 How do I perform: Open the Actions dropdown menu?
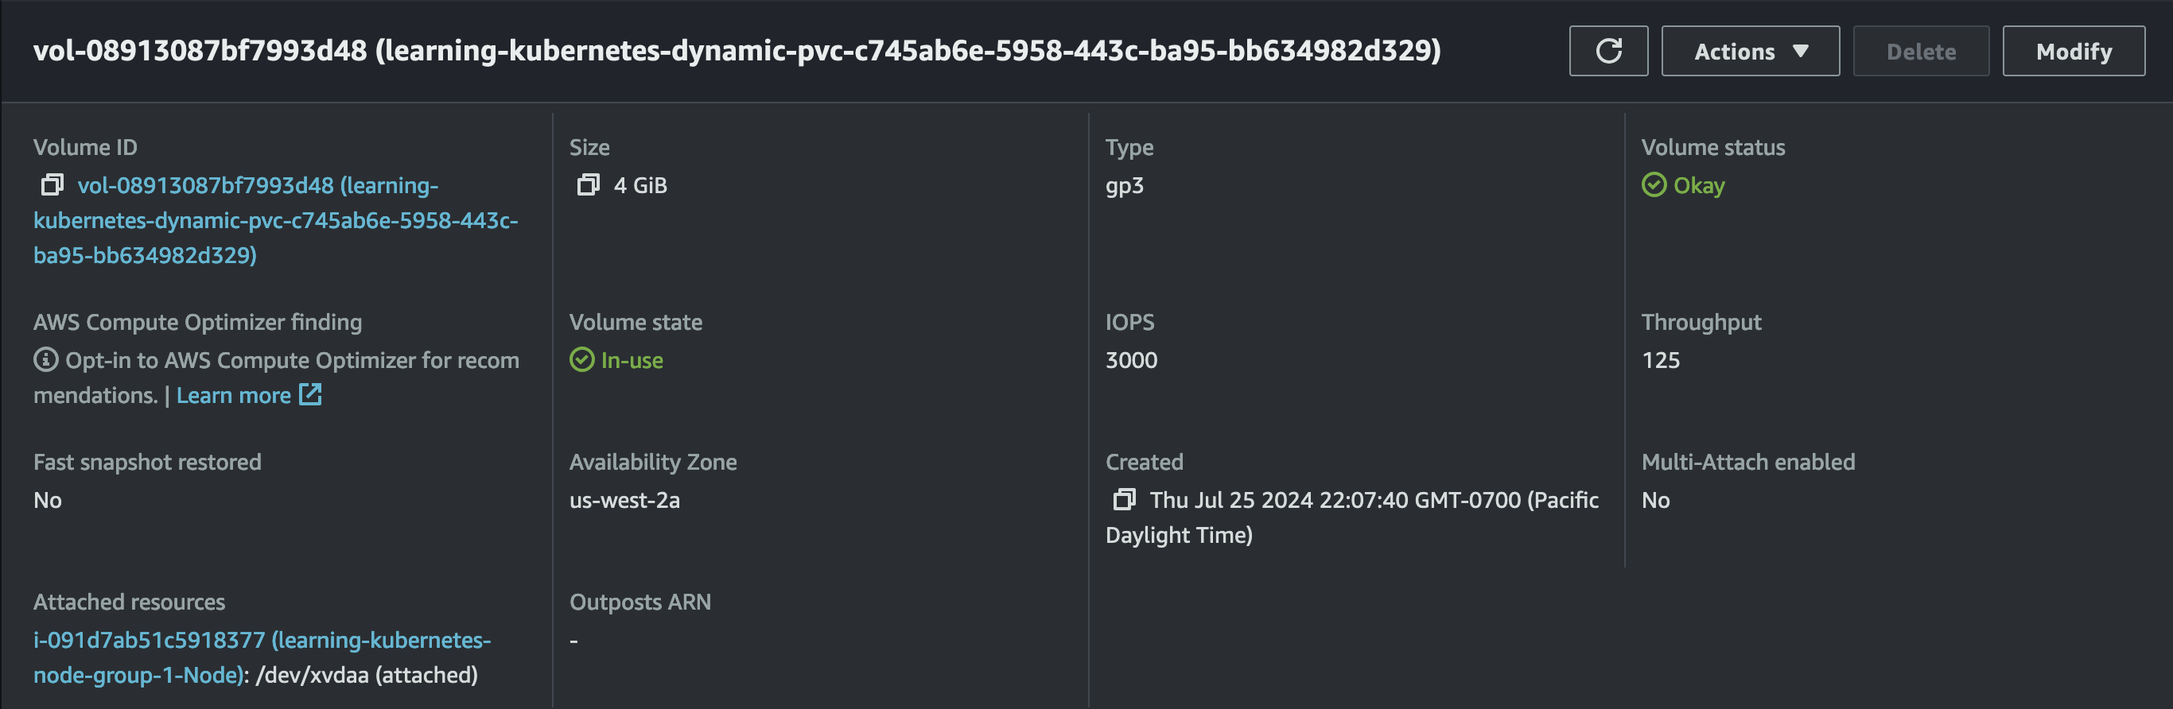click(1750, 52)
